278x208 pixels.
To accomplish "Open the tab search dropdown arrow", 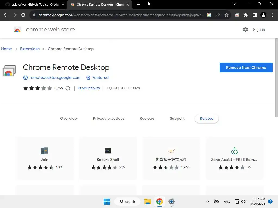I will point(234,4).
